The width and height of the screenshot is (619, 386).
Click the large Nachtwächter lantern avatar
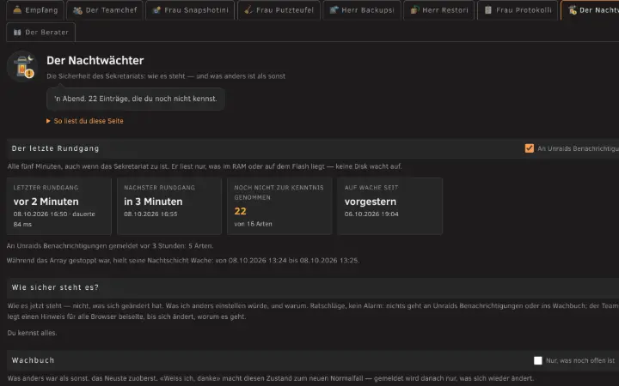[22, 67]
